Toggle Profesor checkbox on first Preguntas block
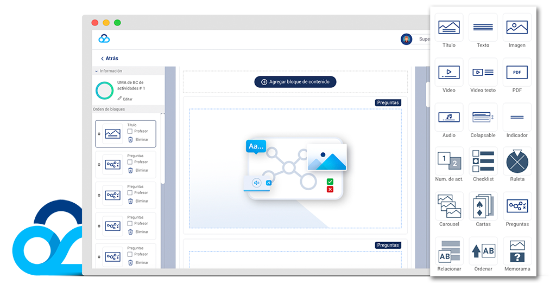This screenshot has width=556, height=291. [130, 162]
